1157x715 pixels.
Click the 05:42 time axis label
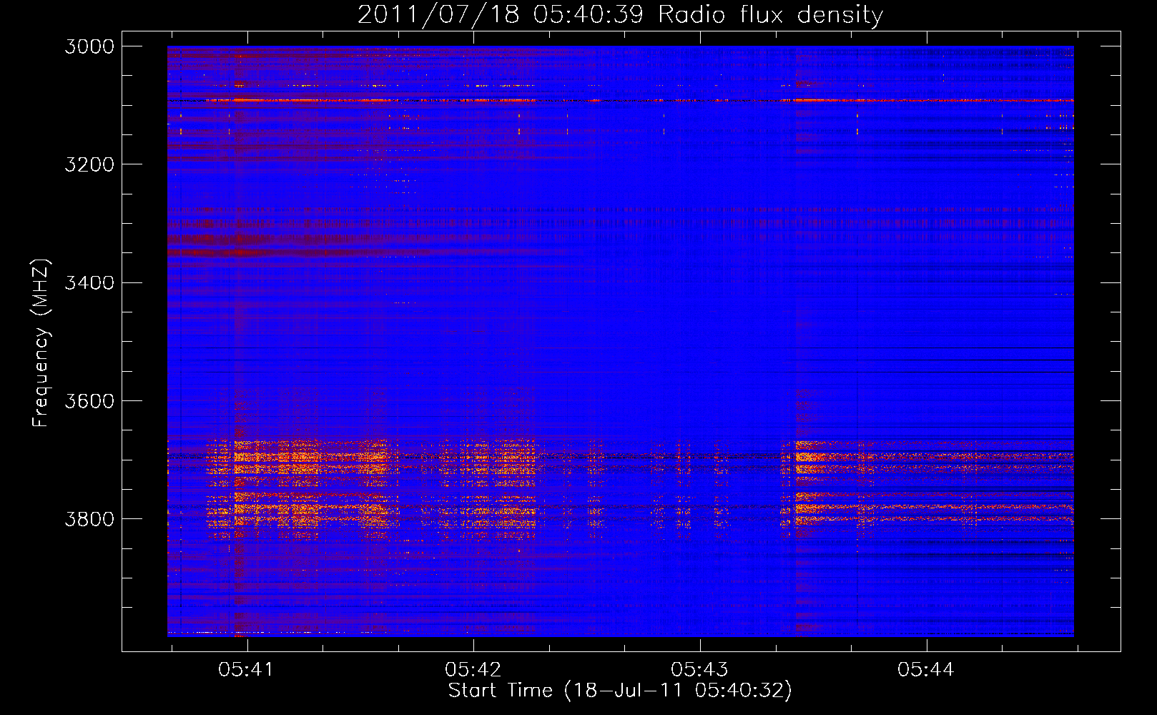tap(473, 669)
